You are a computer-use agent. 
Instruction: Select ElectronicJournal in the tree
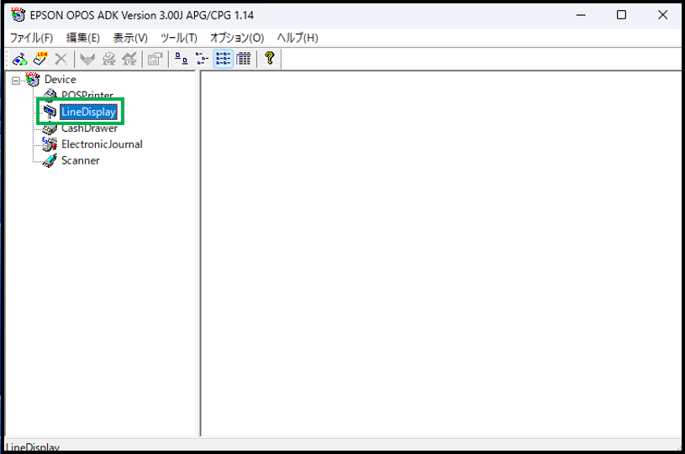point(102,144)
